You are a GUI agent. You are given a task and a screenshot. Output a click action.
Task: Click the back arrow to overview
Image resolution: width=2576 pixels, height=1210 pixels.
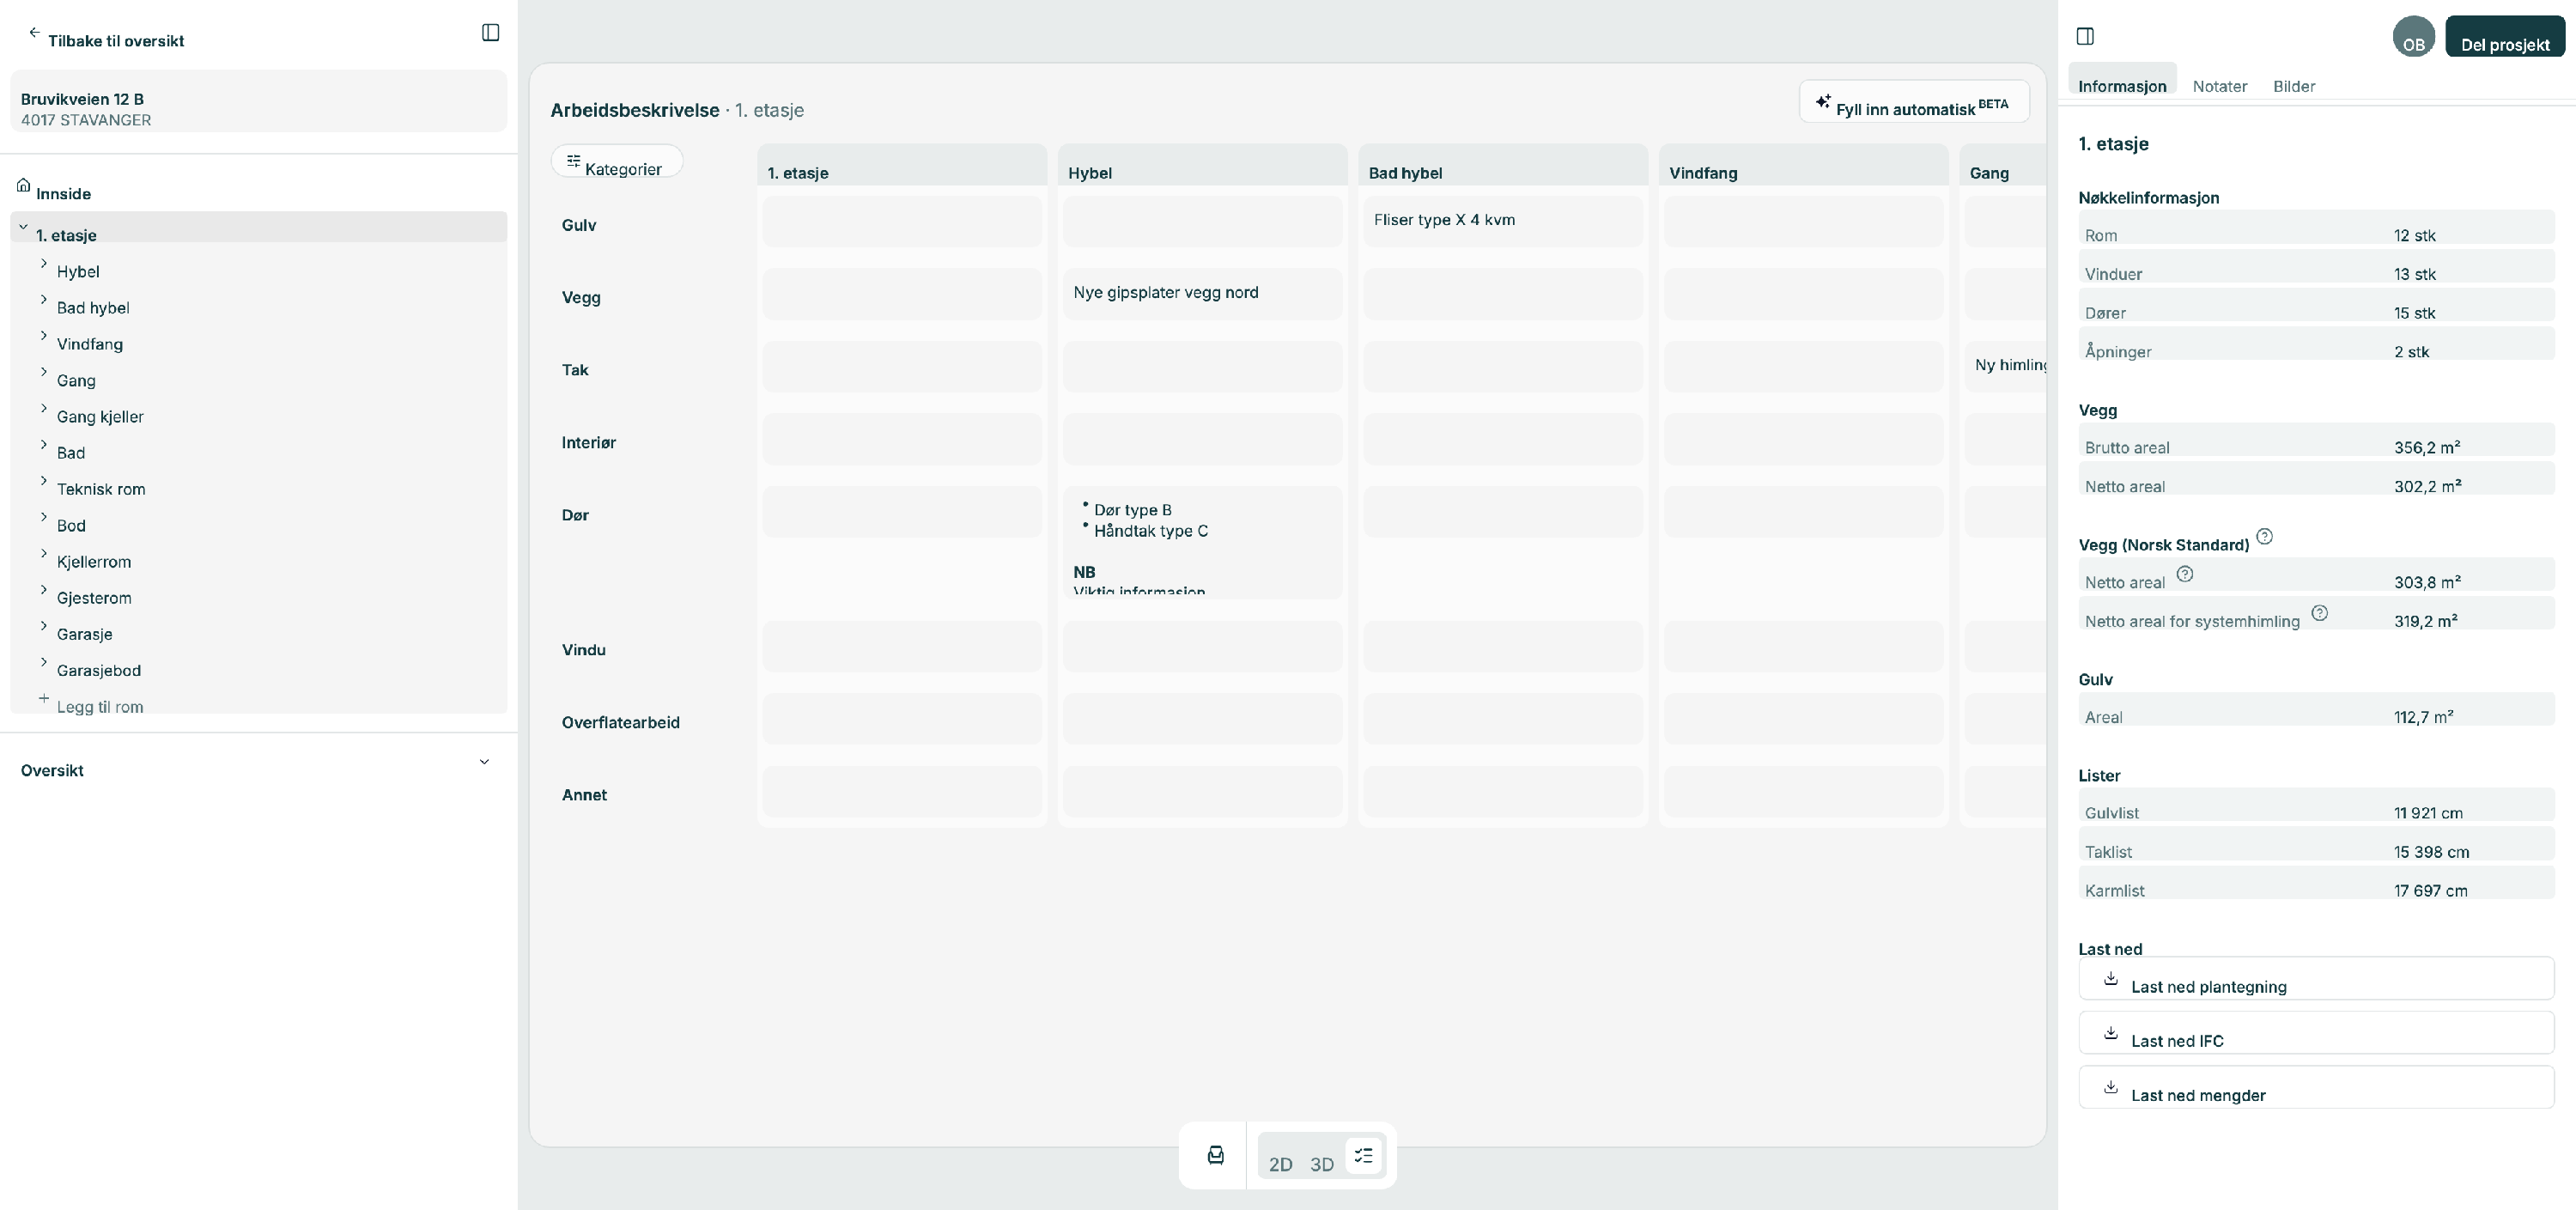34,33
